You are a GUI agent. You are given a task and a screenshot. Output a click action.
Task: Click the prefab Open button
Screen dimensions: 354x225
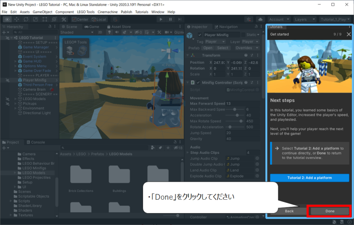coord(208,48)
